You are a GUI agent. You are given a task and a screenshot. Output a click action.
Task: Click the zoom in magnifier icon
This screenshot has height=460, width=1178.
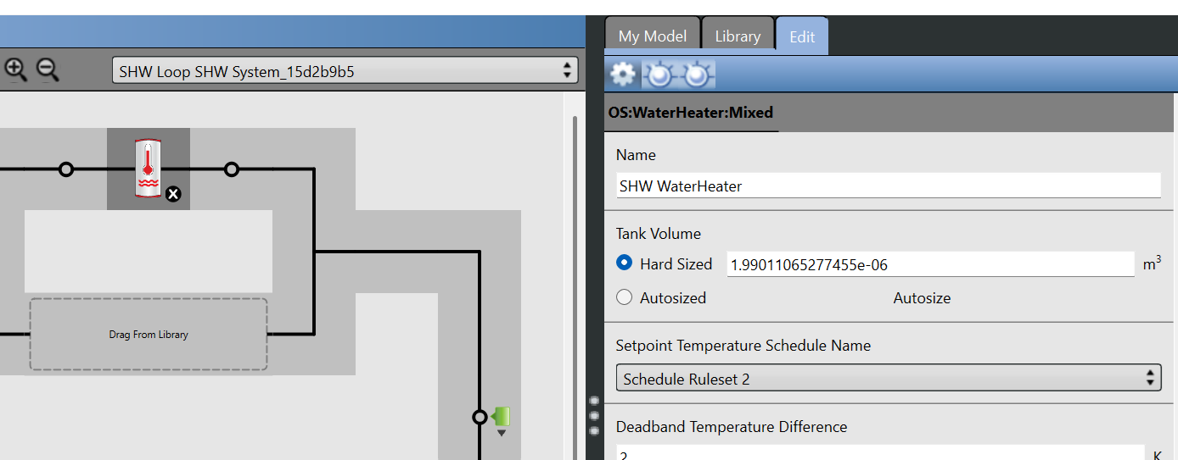pyautogui.click(x=15, y=69)
